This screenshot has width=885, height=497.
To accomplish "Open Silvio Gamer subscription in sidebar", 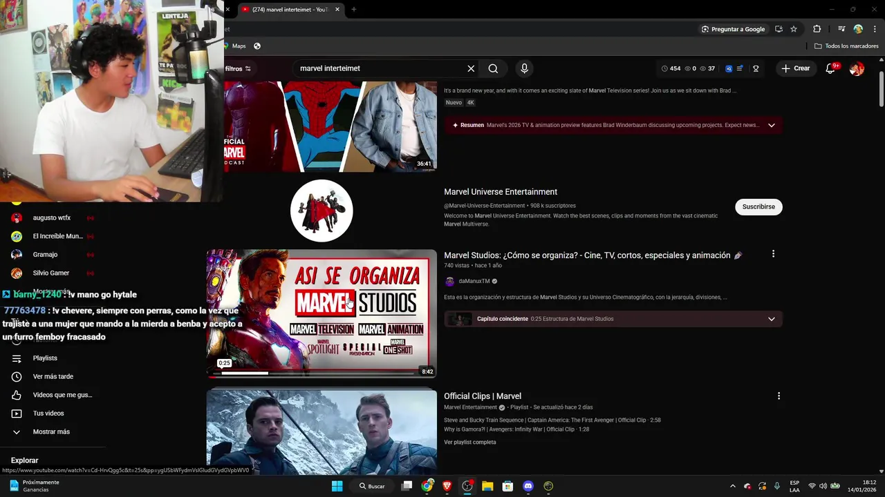I will (x=52, y=273).
